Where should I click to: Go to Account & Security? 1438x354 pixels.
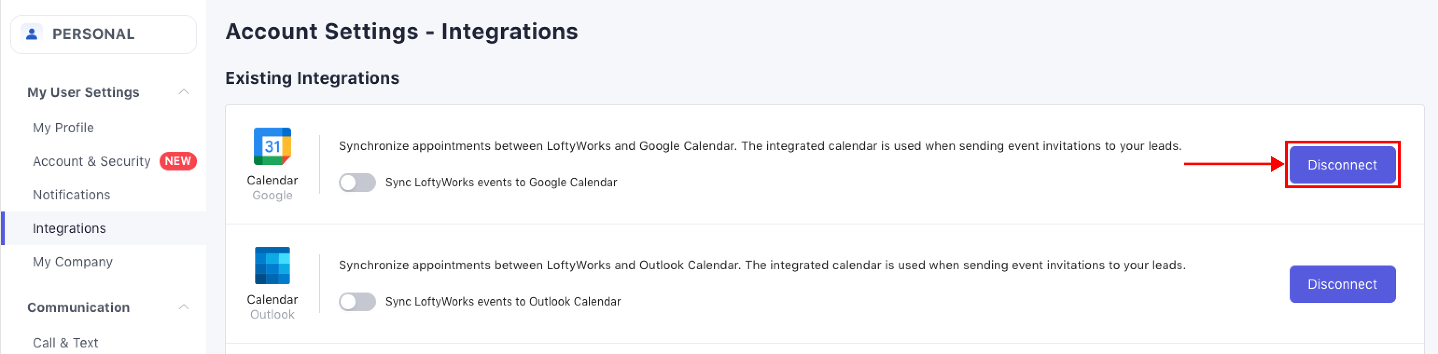[91, 161]
